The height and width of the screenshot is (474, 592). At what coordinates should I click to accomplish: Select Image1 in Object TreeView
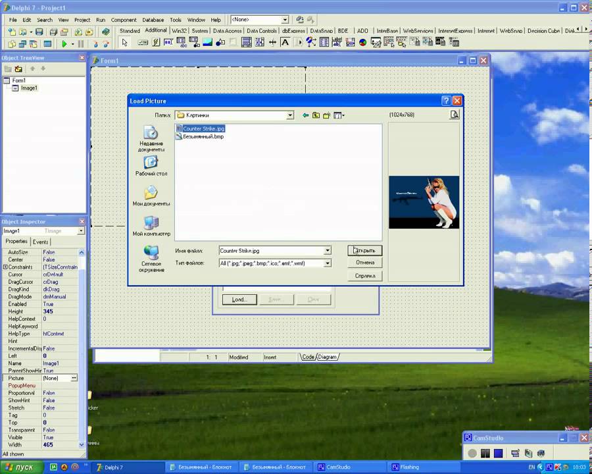point(29,88)
